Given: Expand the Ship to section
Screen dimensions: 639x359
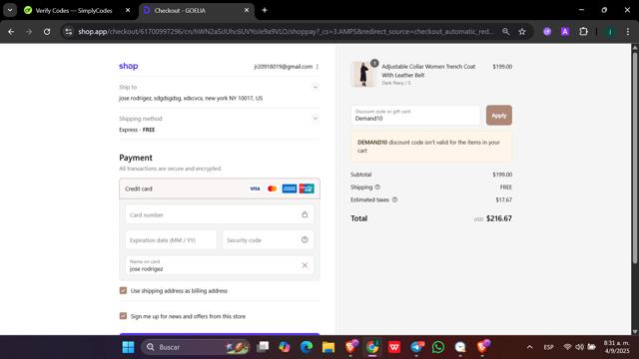Looking at the screenshot, I should coord(316,87).
